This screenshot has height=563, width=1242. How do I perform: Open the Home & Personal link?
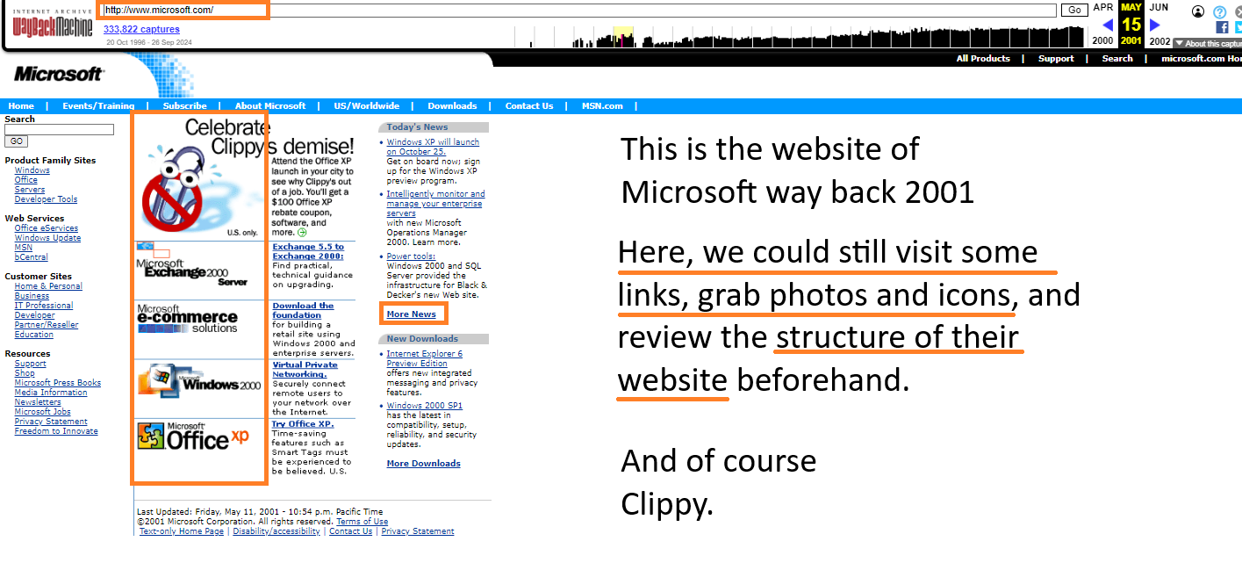tap(48, 286)
